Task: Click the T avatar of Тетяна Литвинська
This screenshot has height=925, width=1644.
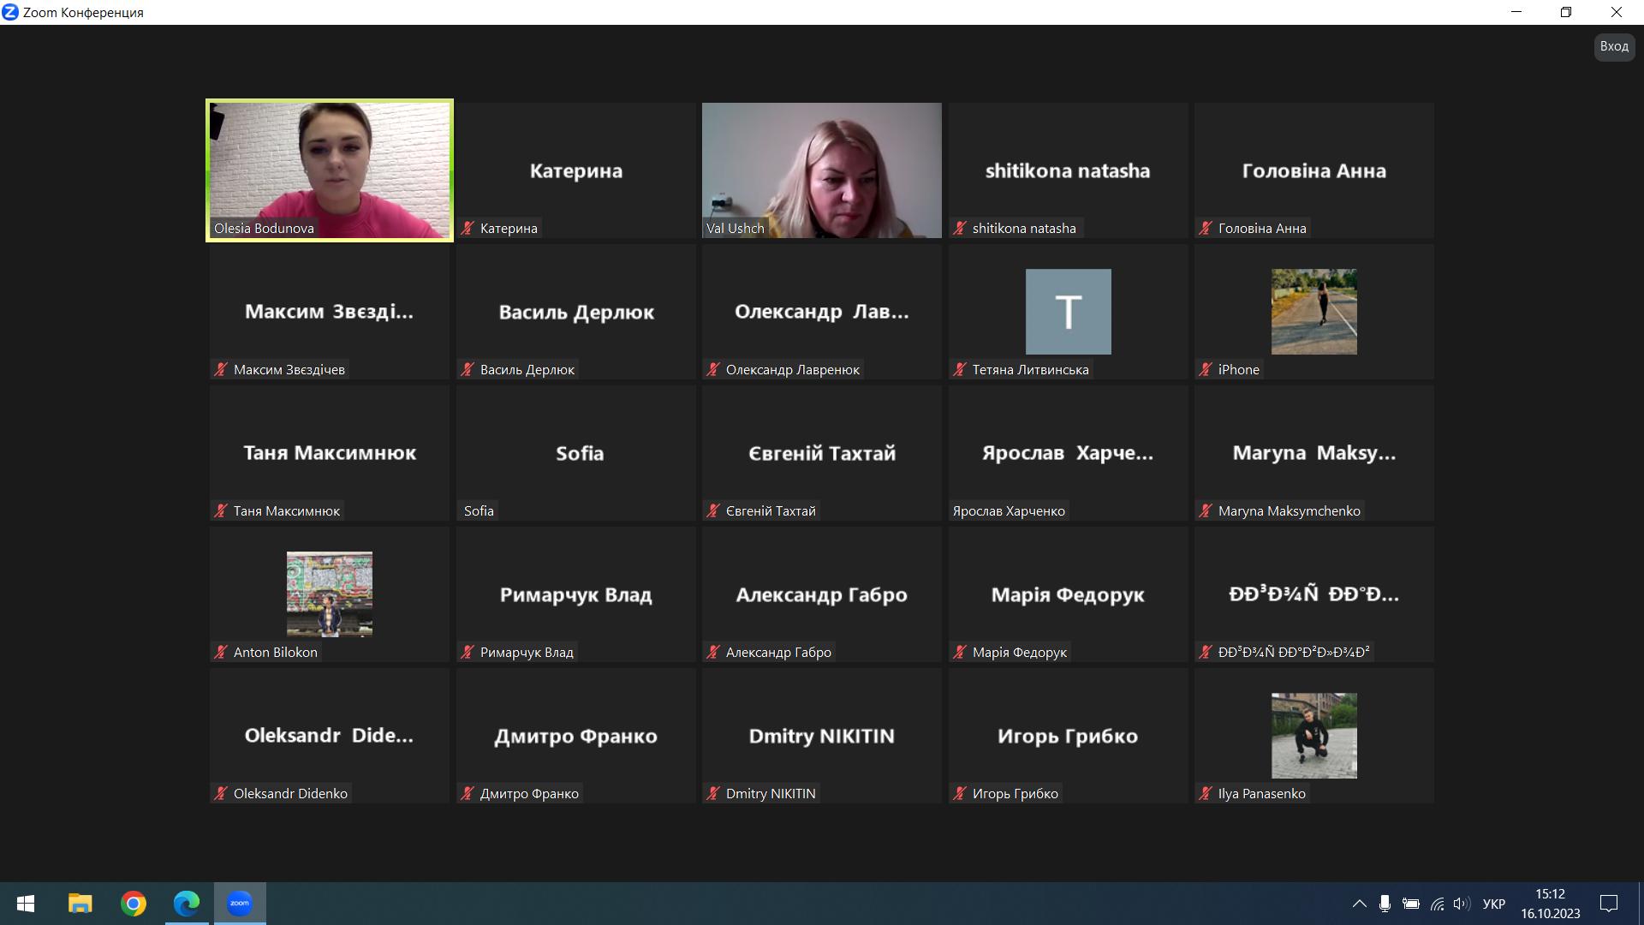Action: tap(1068, 312)
